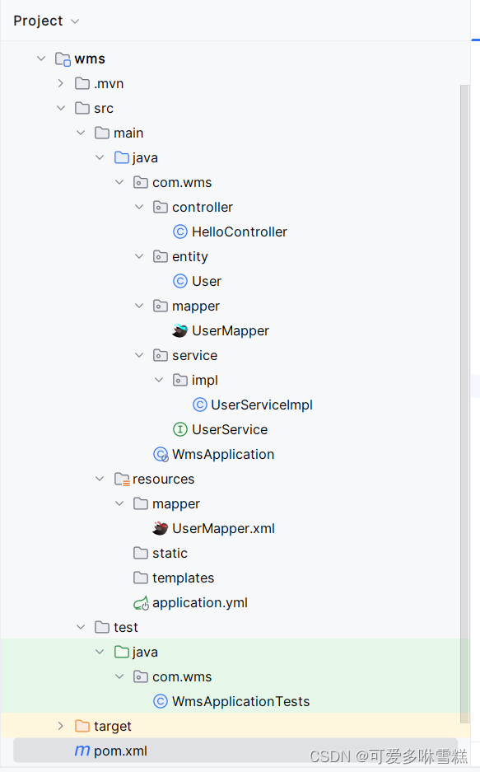Select the WmsApplication Spring Boot icon

point(160,454)
